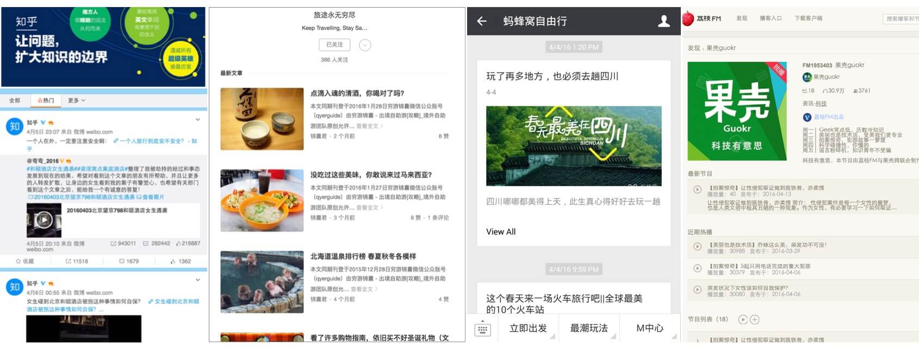919x356 pixels.
Task: Click the 春天最美在四川 cover image
Action: 574,146
